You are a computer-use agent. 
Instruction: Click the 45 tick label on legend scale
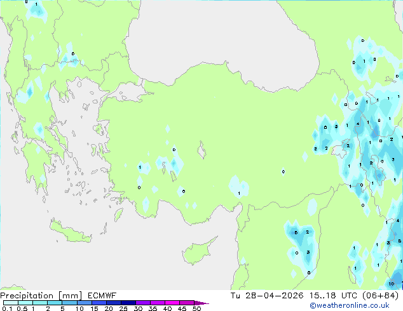[x=182, y=309]
